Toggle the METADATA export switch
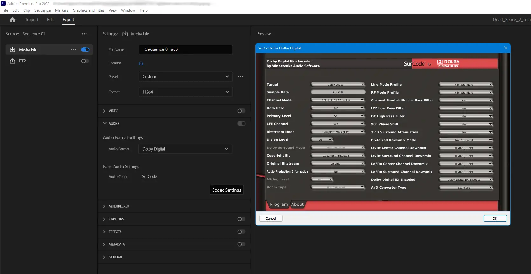The image size is (531, 274). click(x=241, y=245)
